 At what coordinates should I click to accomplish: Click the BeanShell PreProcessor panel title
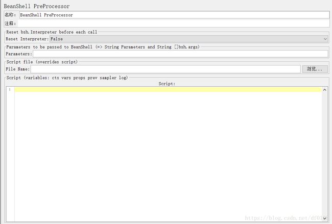(37, 6)
